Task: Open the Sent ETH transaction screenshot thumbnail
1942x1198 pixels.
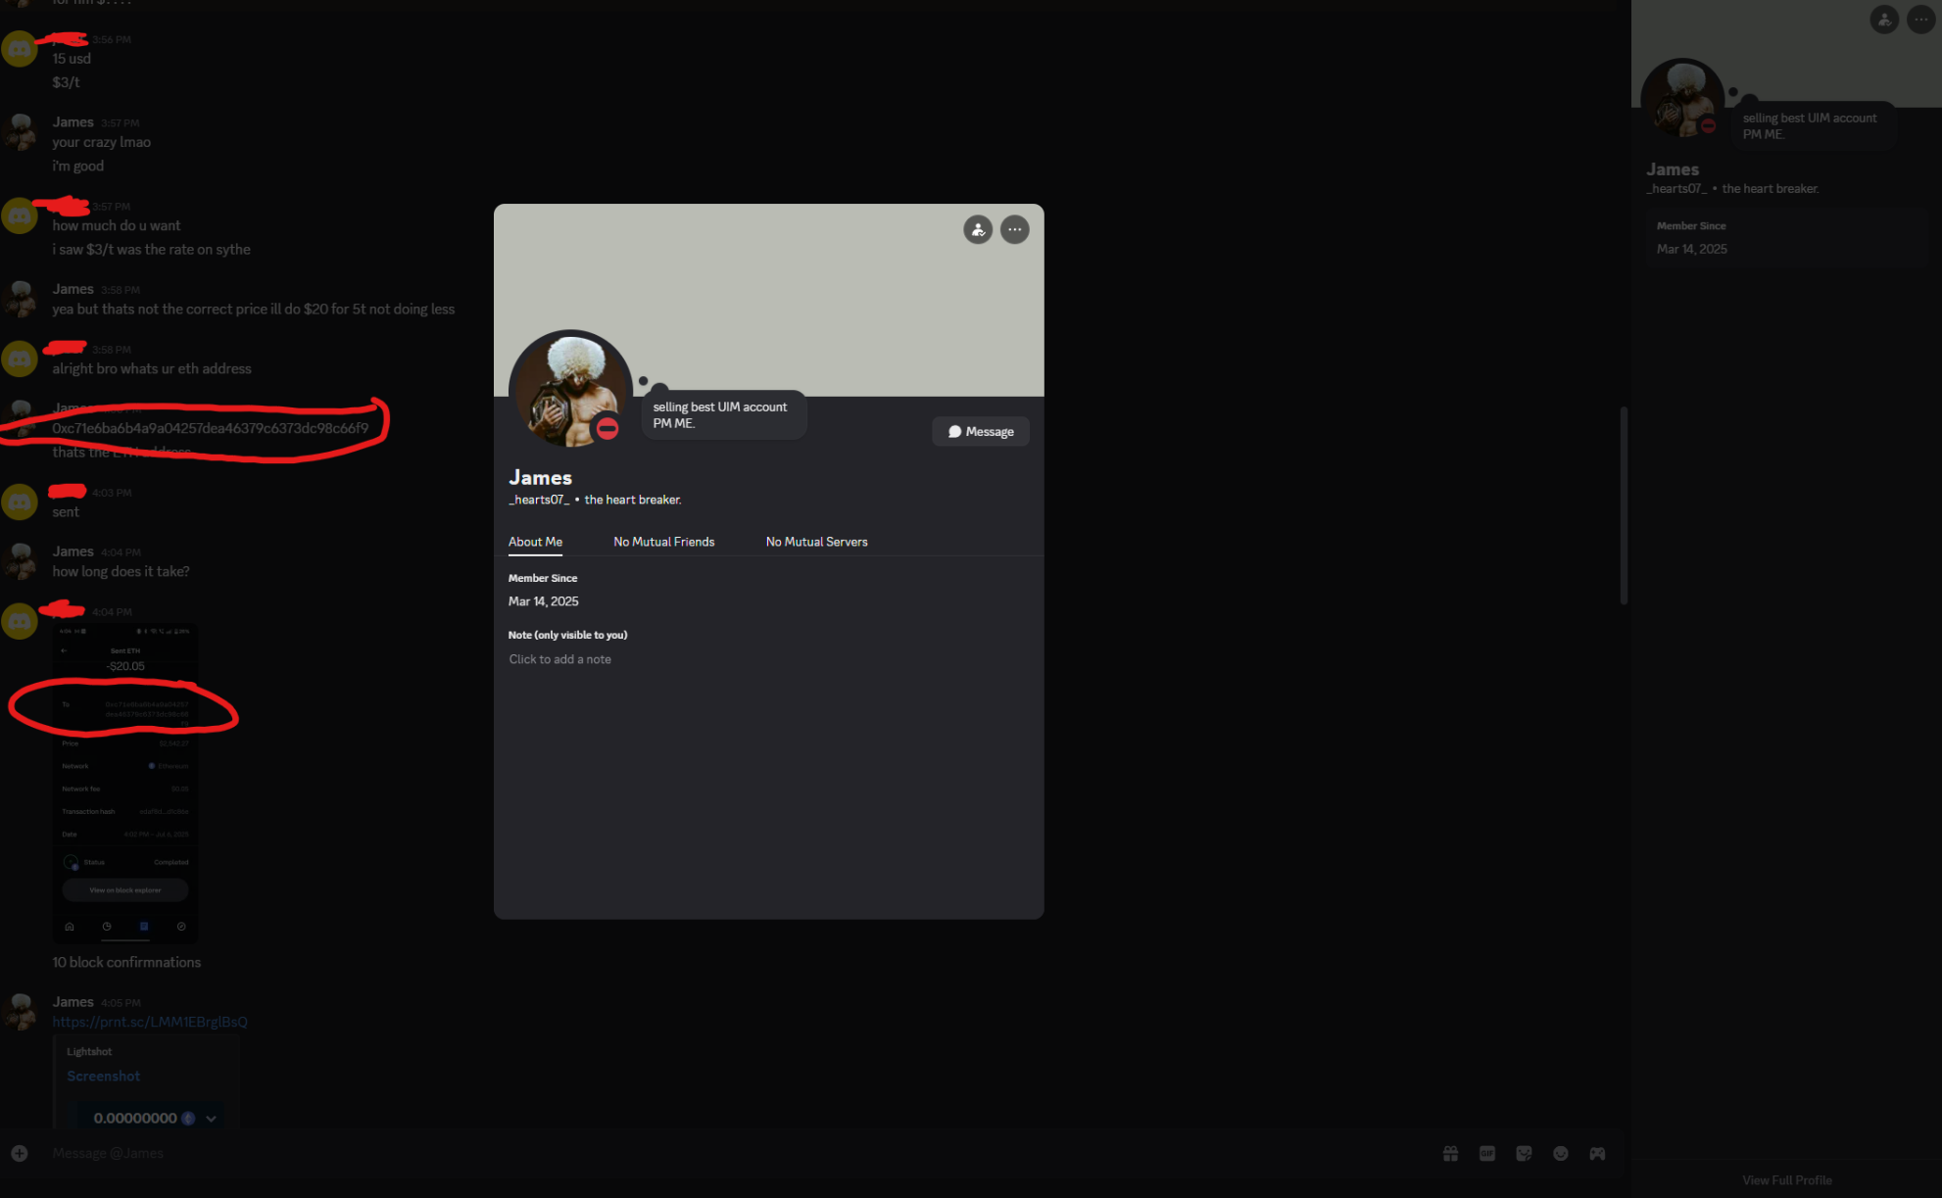Action: pyautogui.click(x=125, y=784)
